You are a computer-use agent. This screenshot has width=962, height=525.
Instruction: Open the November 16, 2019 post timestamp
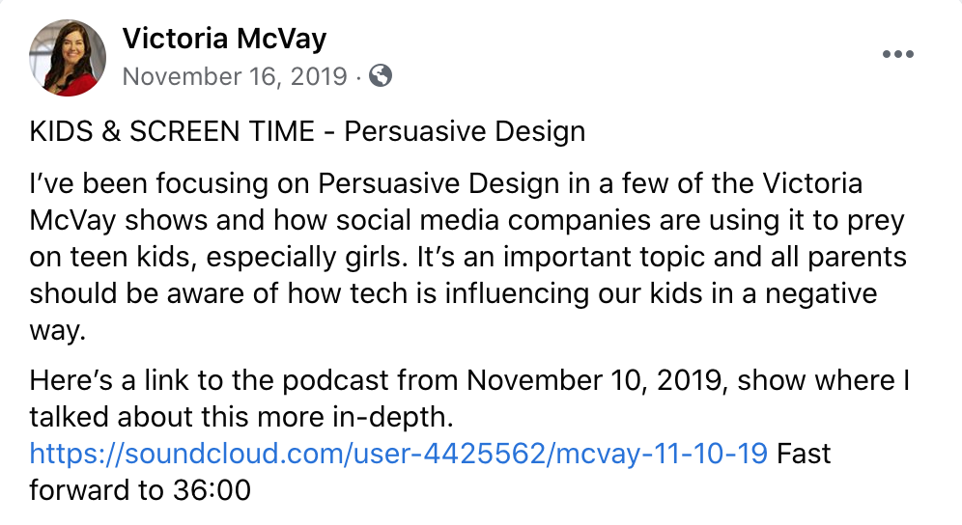235,76
